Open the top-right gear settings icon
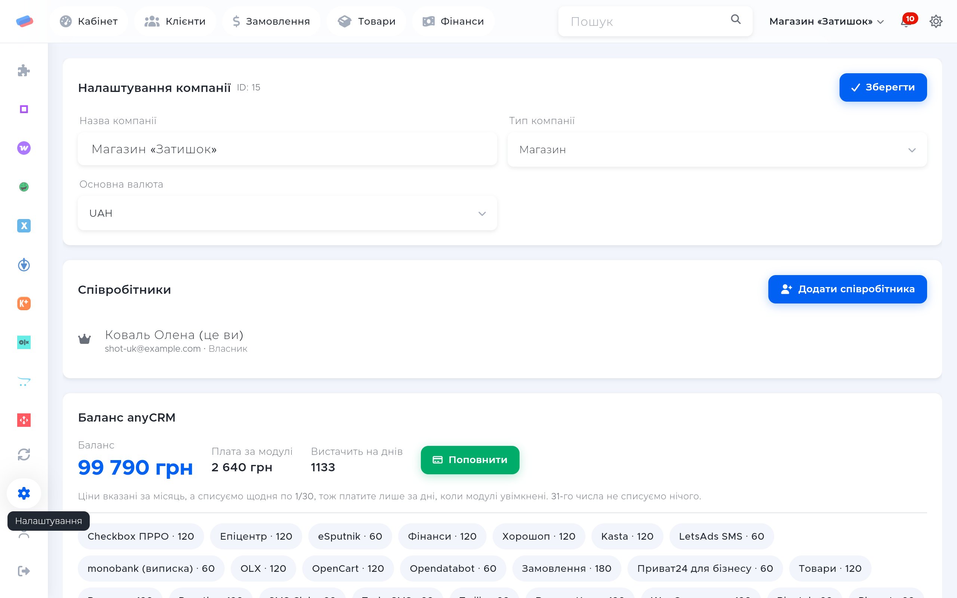Screen dimensions: 957x598 (x=936, y=21)
